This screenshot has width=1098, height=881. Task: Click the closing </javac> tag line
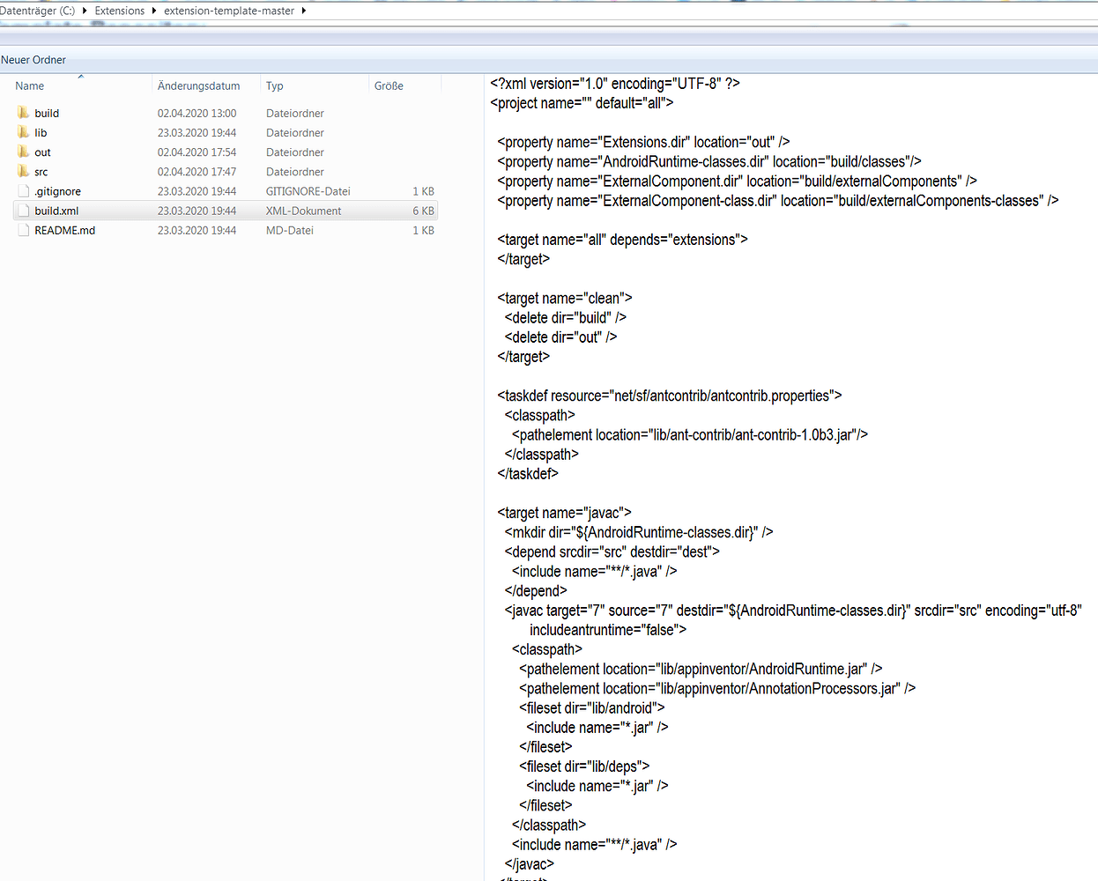click(x=529, y=864)
